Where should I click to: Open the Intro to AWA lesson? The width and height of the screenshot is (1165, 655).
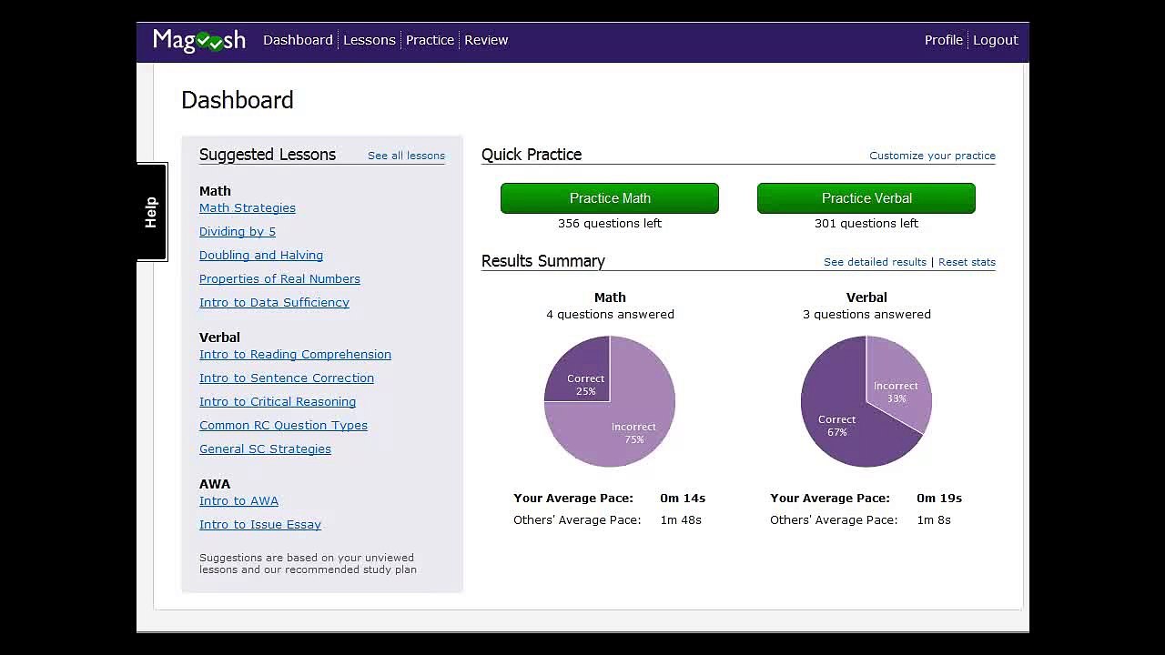click(238, 500)
